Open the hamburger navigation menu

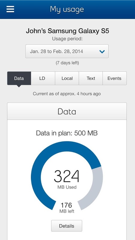click(x=10, y=9)
